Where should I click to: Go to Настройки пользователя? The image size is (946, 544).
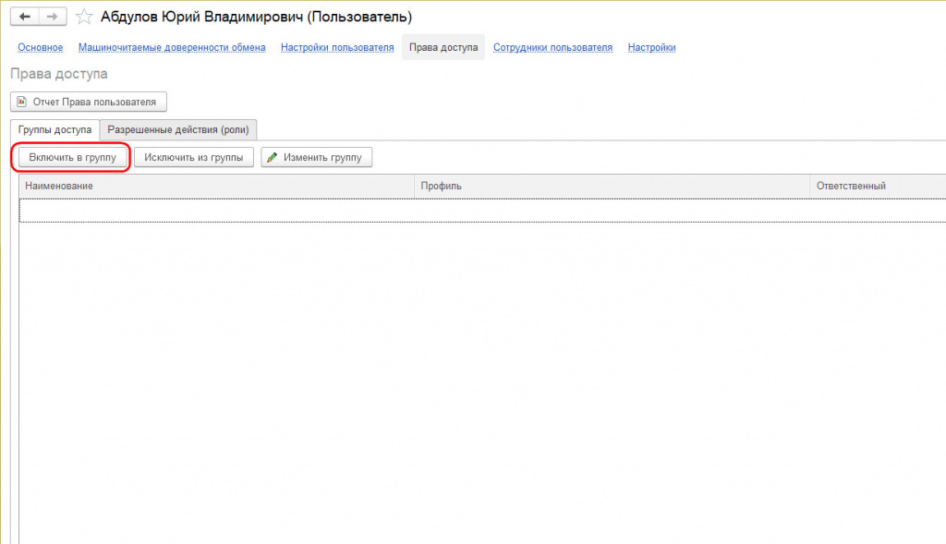(x=337, y=48)
